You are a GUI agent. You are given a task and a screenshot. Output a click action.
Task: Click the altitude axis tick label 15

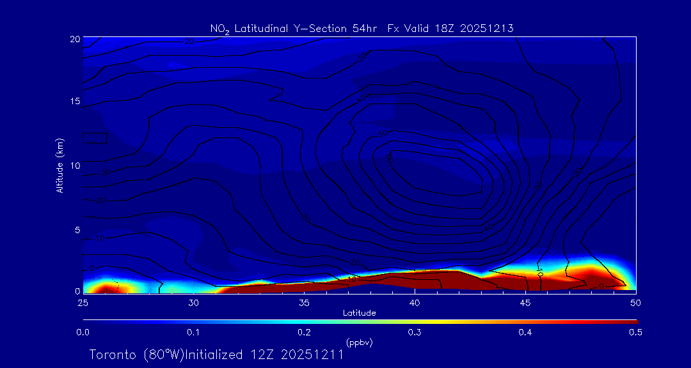(75, 101)
